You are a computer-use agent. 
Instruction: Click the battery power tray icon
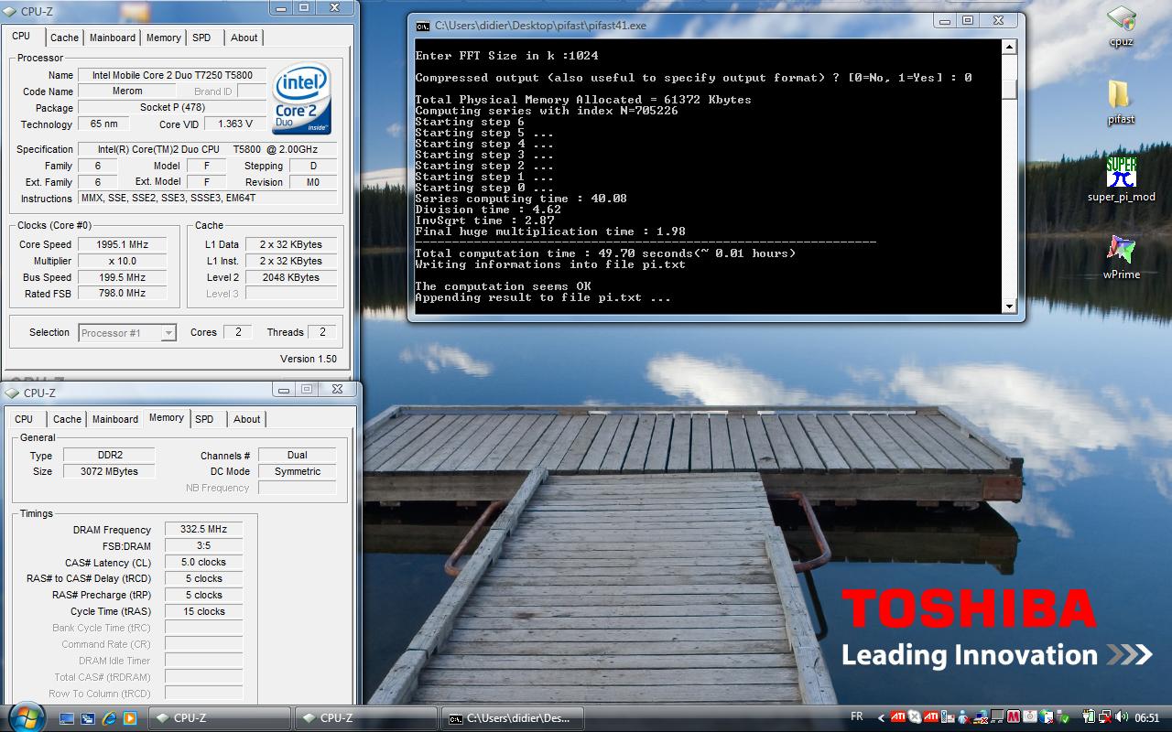click(x=1090, y=716)
